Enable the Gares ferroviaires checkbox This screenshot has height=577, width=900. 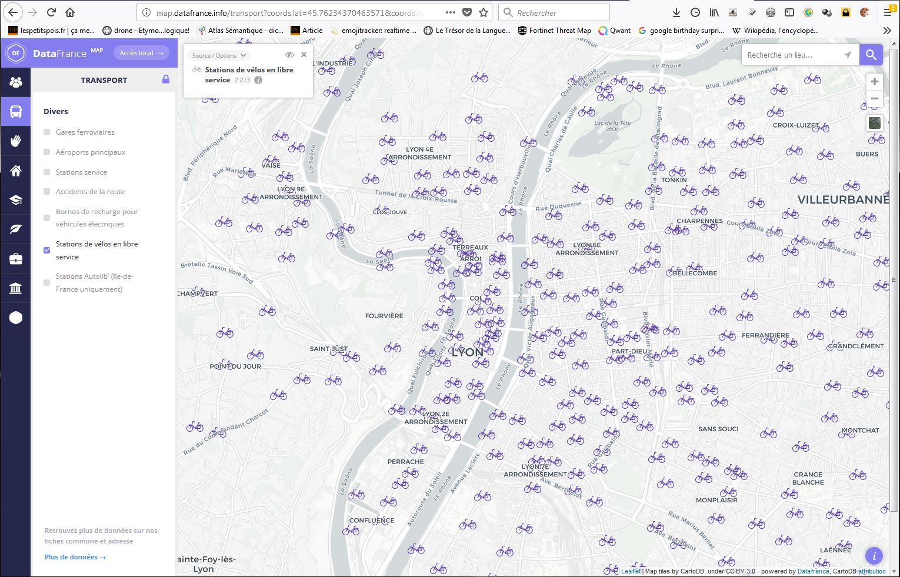(x=47, y=132)
